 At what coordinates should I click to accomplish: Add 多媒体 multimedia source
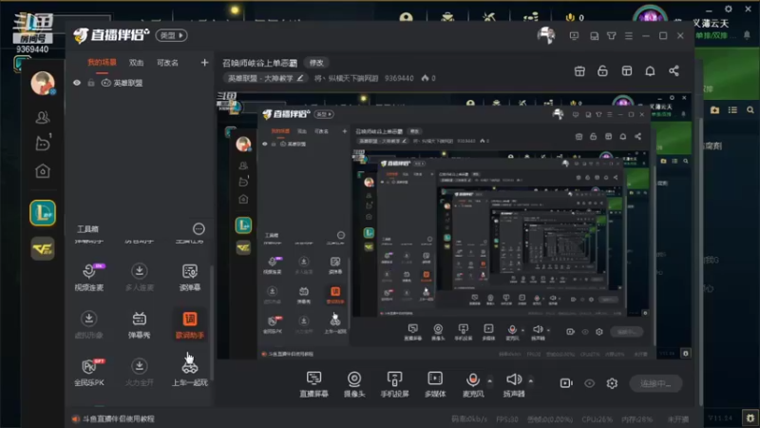435,384
